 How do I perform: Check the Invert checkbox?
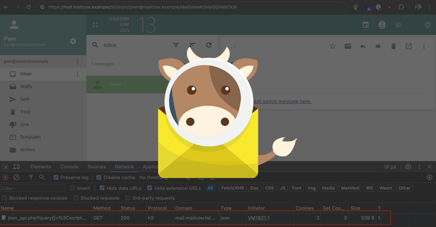click(72, 188)
